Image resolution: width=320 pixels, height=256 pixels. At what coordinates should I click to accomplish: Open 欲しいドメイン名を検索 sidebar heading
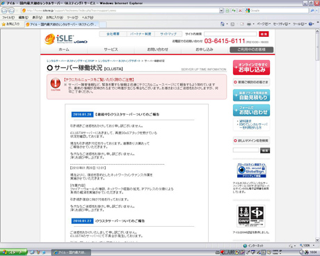[x=251, y=141]
